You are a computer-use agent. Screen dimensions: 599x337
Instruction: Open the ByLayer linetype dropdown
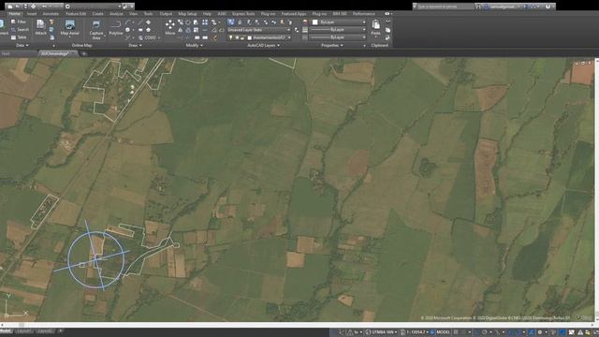pyautogui.click(x=338, y=37)
